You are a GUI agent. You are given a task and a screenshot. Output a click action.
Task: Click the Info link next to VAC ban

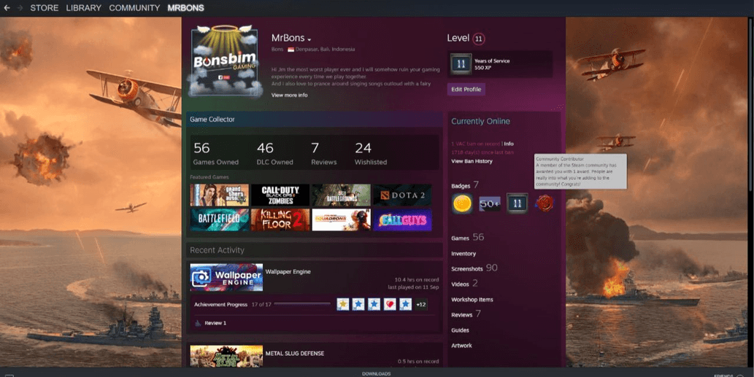point(509,144)
